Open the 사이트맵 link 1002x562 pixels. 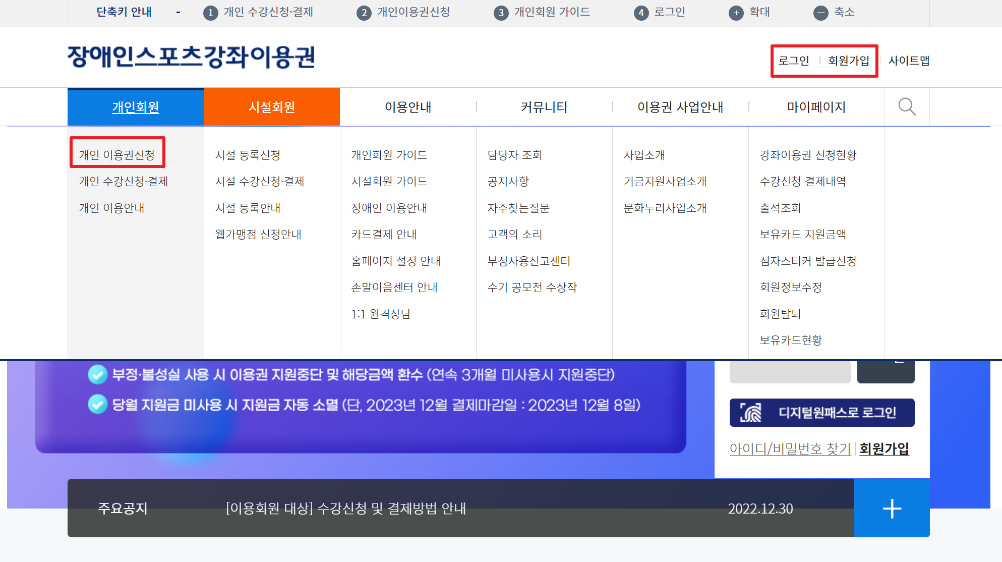(909, 61)
